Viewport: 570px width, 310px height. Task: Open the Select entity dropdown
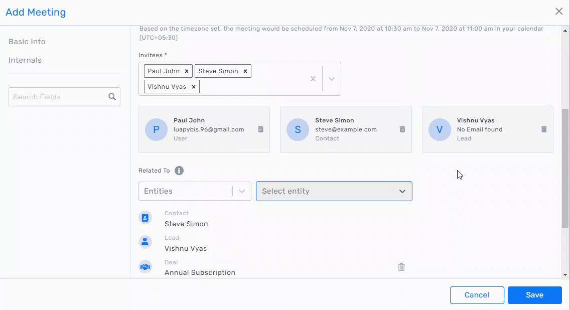[x=334, y=191]
